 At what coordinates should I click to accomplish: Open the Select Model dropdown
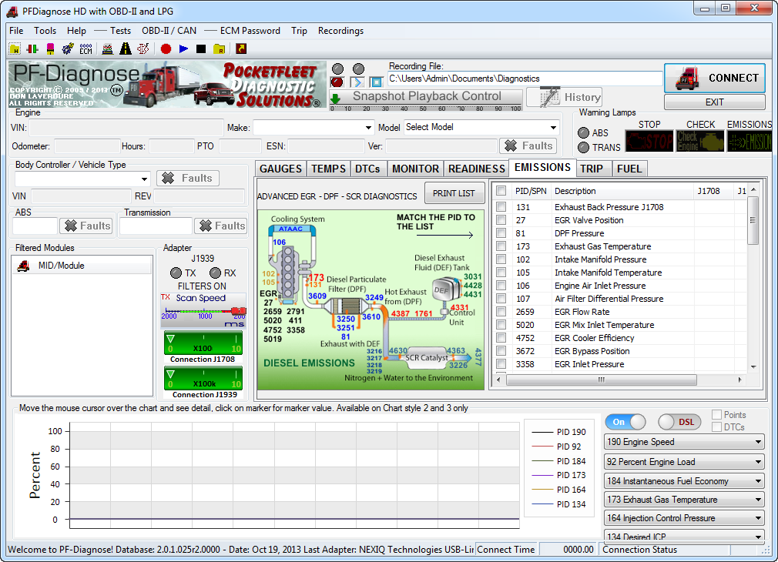pos(481,128)
